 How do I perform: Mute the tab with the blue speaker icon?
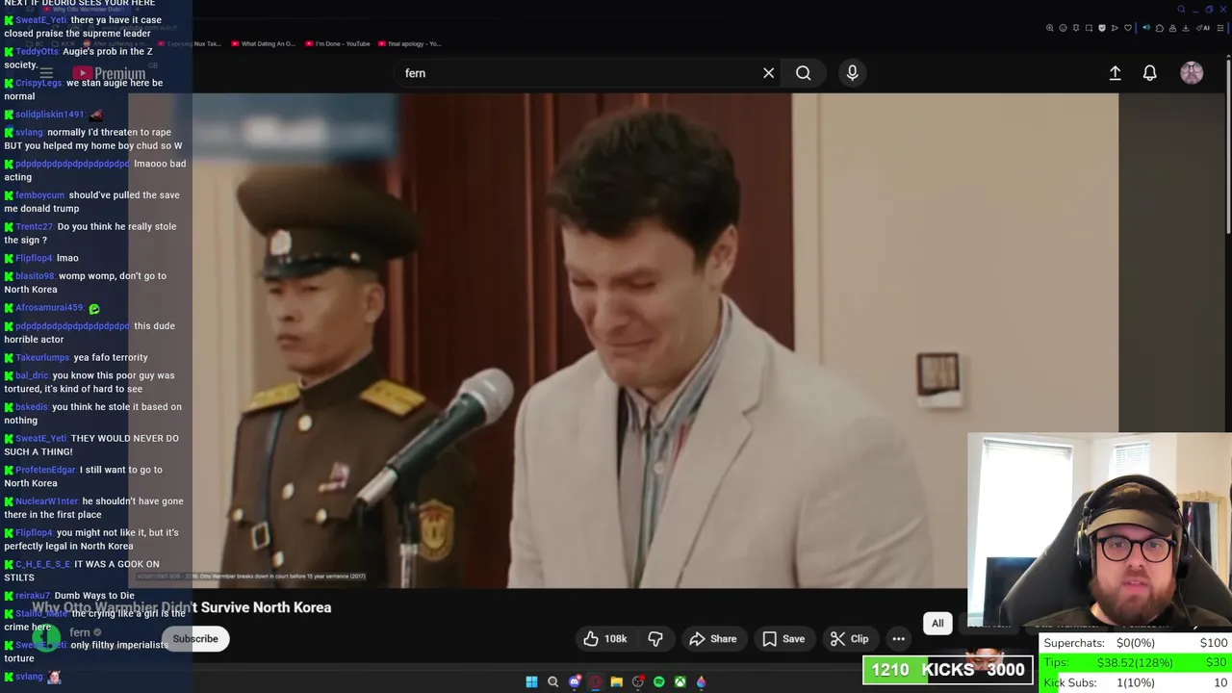click(1146, 28)
